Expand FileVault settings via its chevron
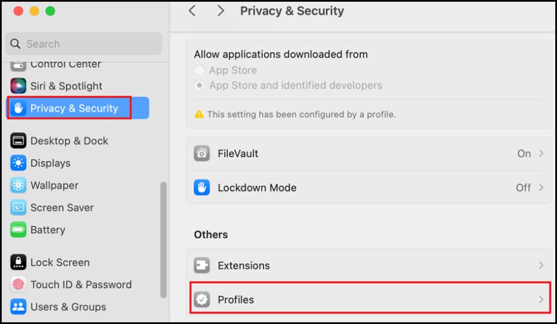557x324 pixels. coord(541,153)
